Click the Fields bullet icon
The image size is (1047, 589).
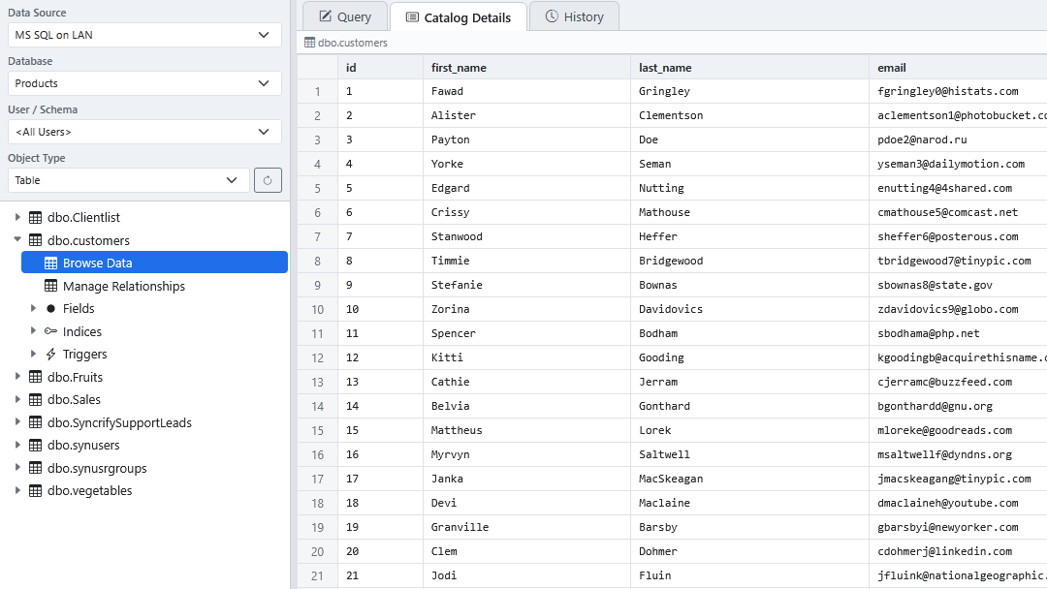(x=50, y=308)
